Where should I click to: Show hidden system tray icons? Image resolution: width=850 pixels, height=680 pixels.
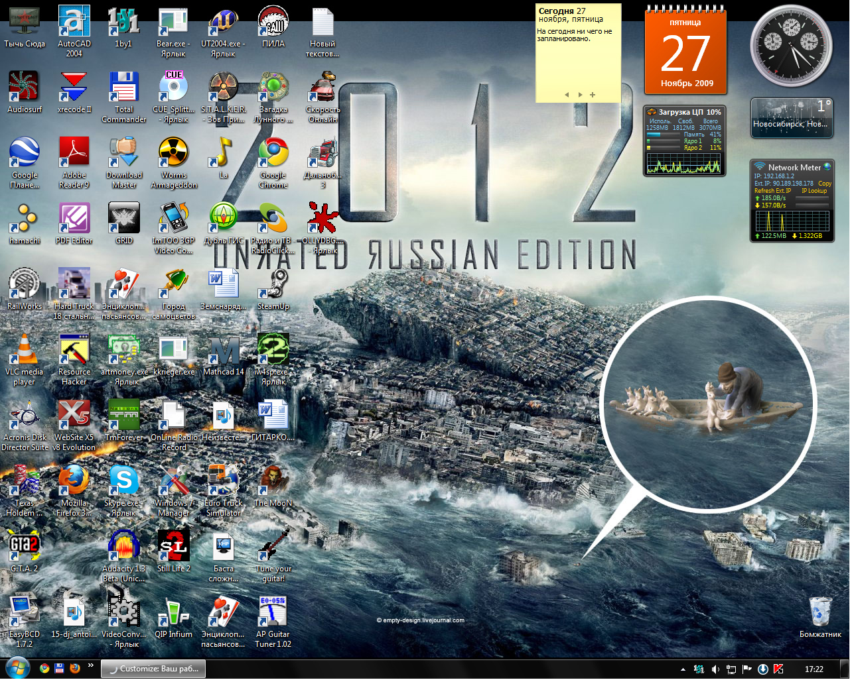683,669
